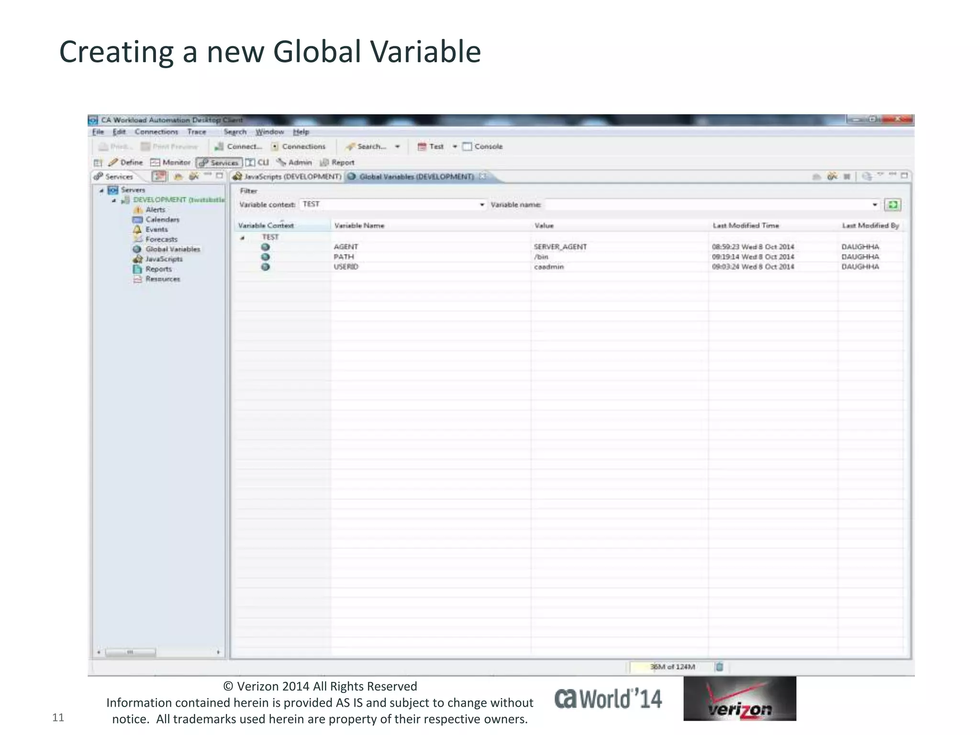The image size is (980, 735).
Task: Switch to the Admin perspective
Action: click(x=294, y=162)
